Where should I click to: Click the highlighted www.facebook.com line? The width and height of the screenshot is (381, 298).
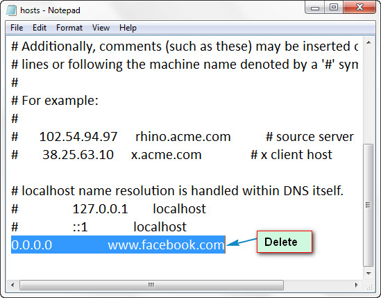[118, 245]
